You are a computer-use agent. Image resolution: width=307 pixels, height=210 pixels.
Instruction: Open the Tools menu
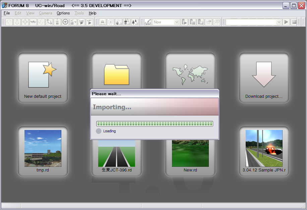coord(79,13)
